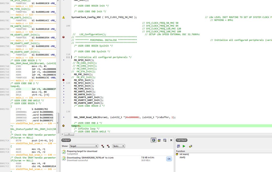Click the 'push {r4-r6, lr}' disassembly line
This screenshot has height=172, width=272.
pos(43,140)
